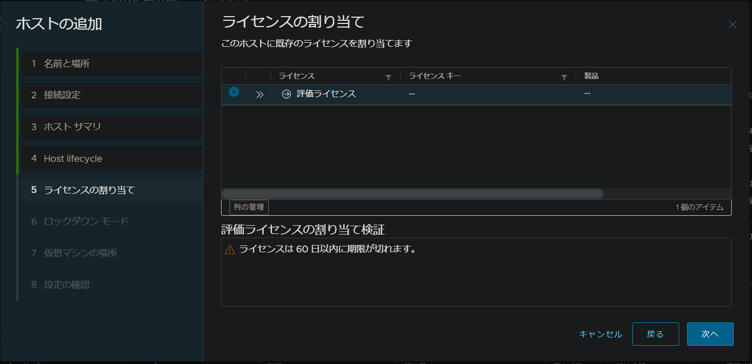The width and height of the screenshot is (752, 364).
Task: Close the ライセンスの割り当て dialog with the X
Action: coord(732,24)
